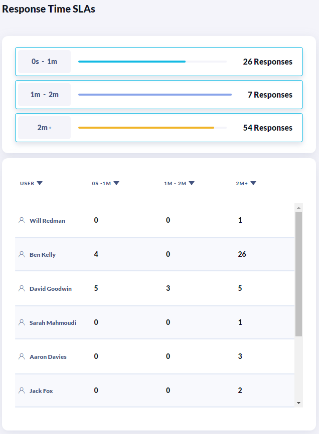This screenshot has width=319, height=434.
Task: Sort by the 1M - 2M column arrow
Action: tap(192, 183)
